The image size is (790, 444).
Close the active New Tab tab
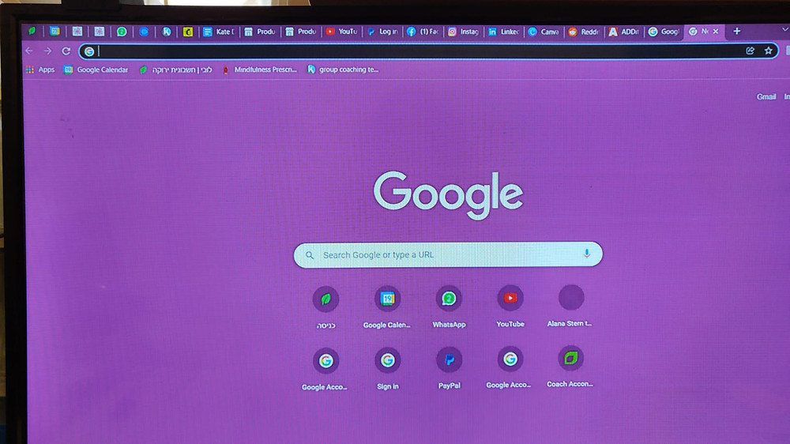[716, 32]
